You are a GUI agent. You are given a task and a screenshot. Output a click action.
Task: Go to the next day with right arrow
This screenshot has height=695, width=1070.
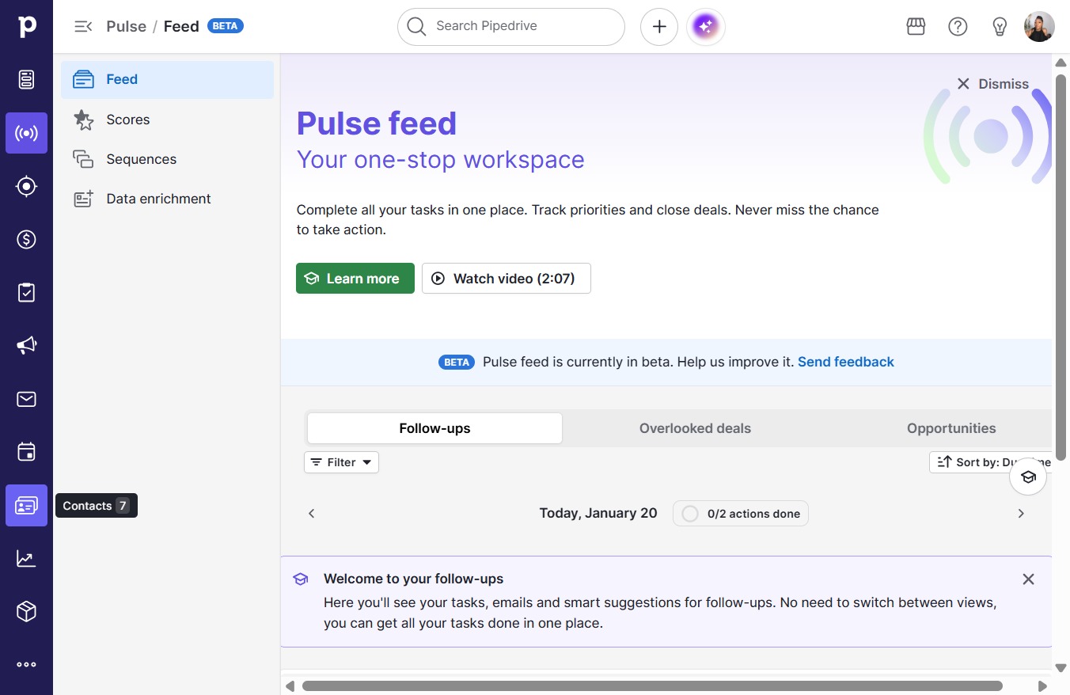point(1021,514)
